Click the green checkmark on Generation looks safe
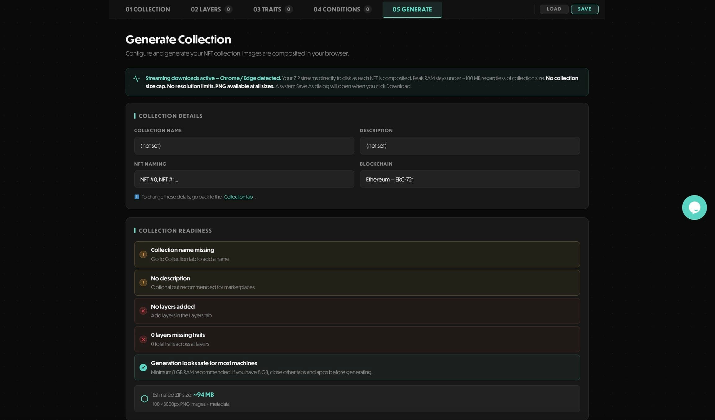Screen dimensions: 715x420 pos(143,367)
